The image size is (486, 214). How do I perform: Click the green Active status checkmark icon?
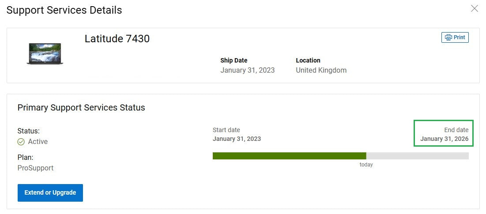21,142
